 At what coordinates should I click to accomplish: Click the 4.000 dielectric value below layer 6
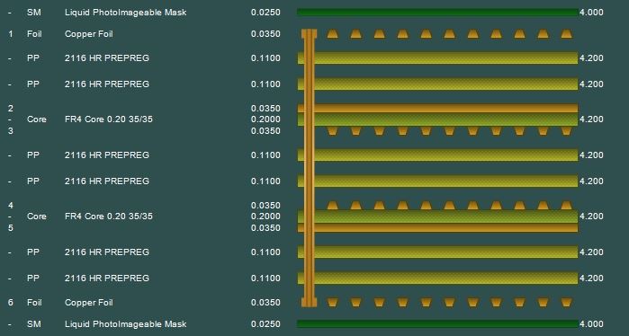click(591, 324)
